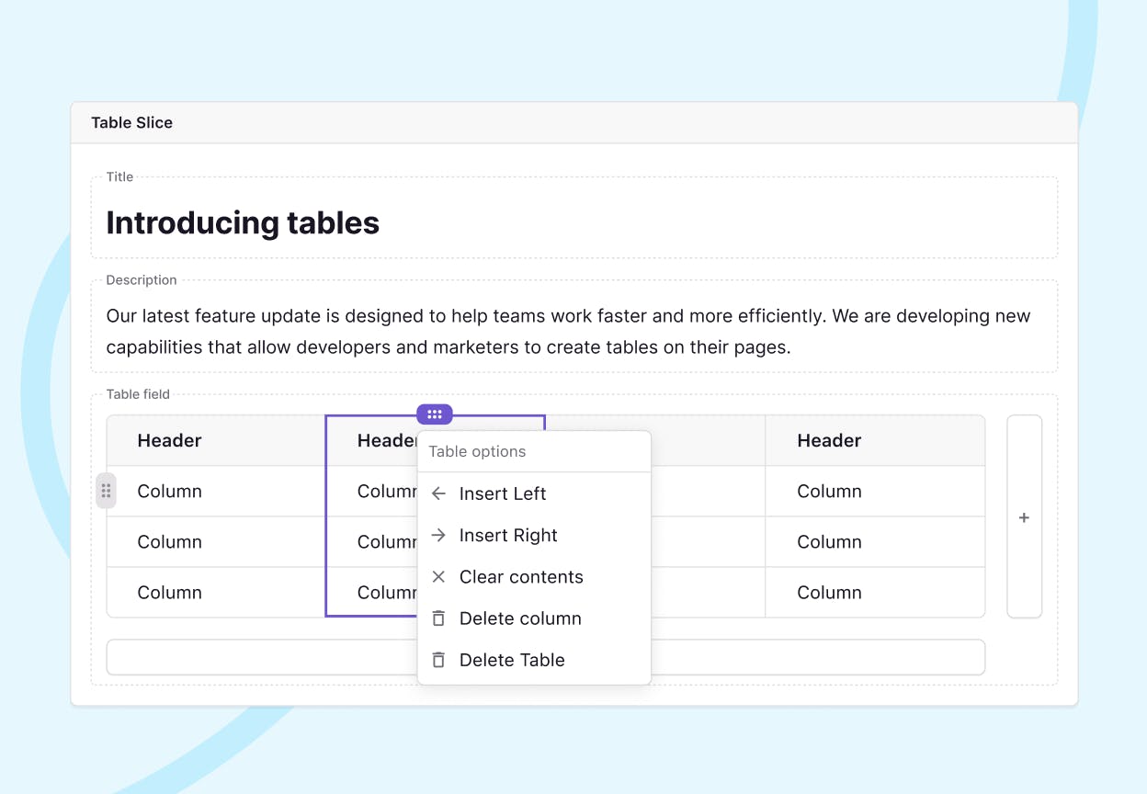Click the Delete column trash icon
Viewport: 1147px width, 794px height.
tap(439, 618)
